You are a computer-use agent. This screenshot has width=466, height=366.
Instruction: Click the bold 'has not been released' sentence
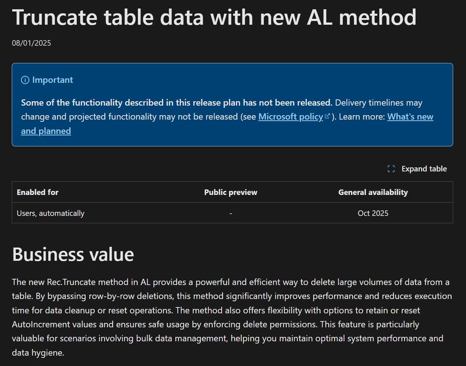[x=177, y=103]
